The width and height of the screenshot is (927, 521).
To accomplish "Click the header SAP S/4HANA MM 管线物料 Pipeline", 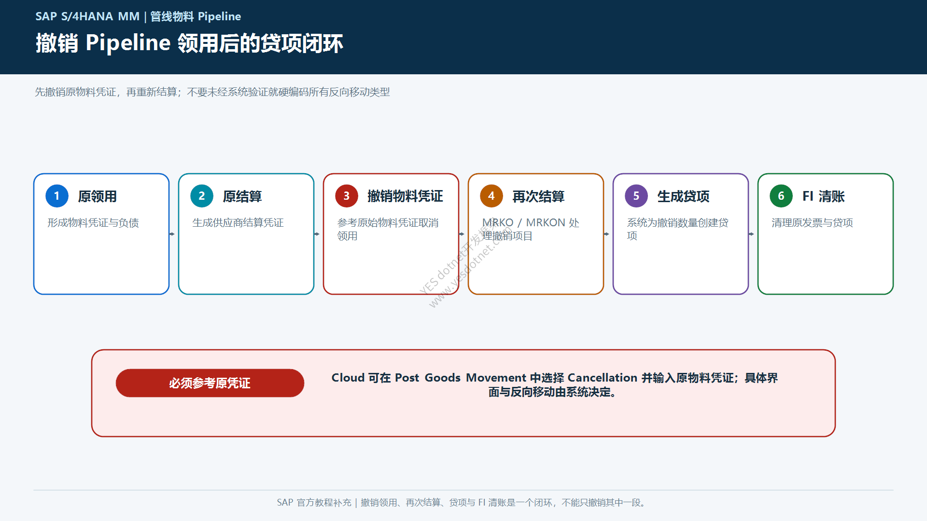I will 138,16.
